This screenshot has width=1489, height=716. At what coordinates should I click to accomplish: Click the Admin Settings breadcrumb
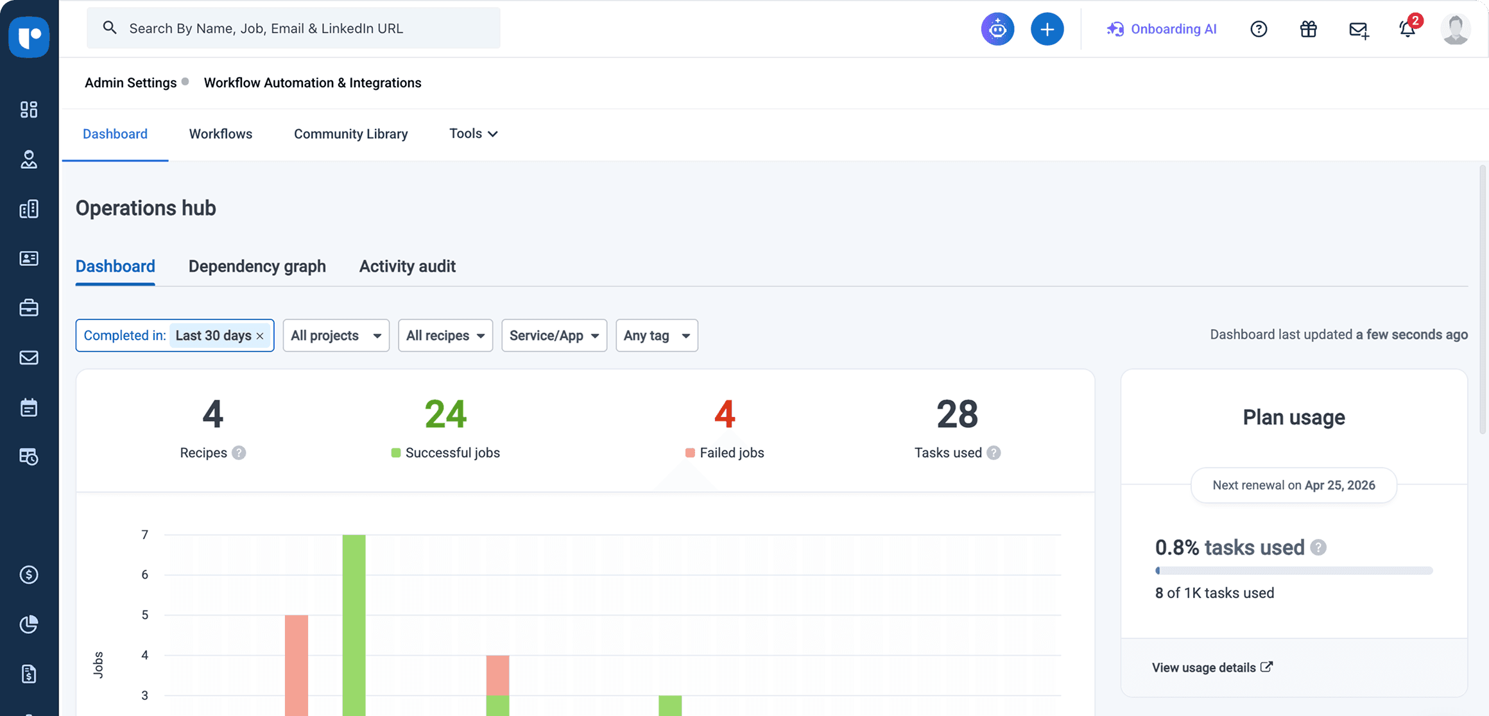[130, 83]
